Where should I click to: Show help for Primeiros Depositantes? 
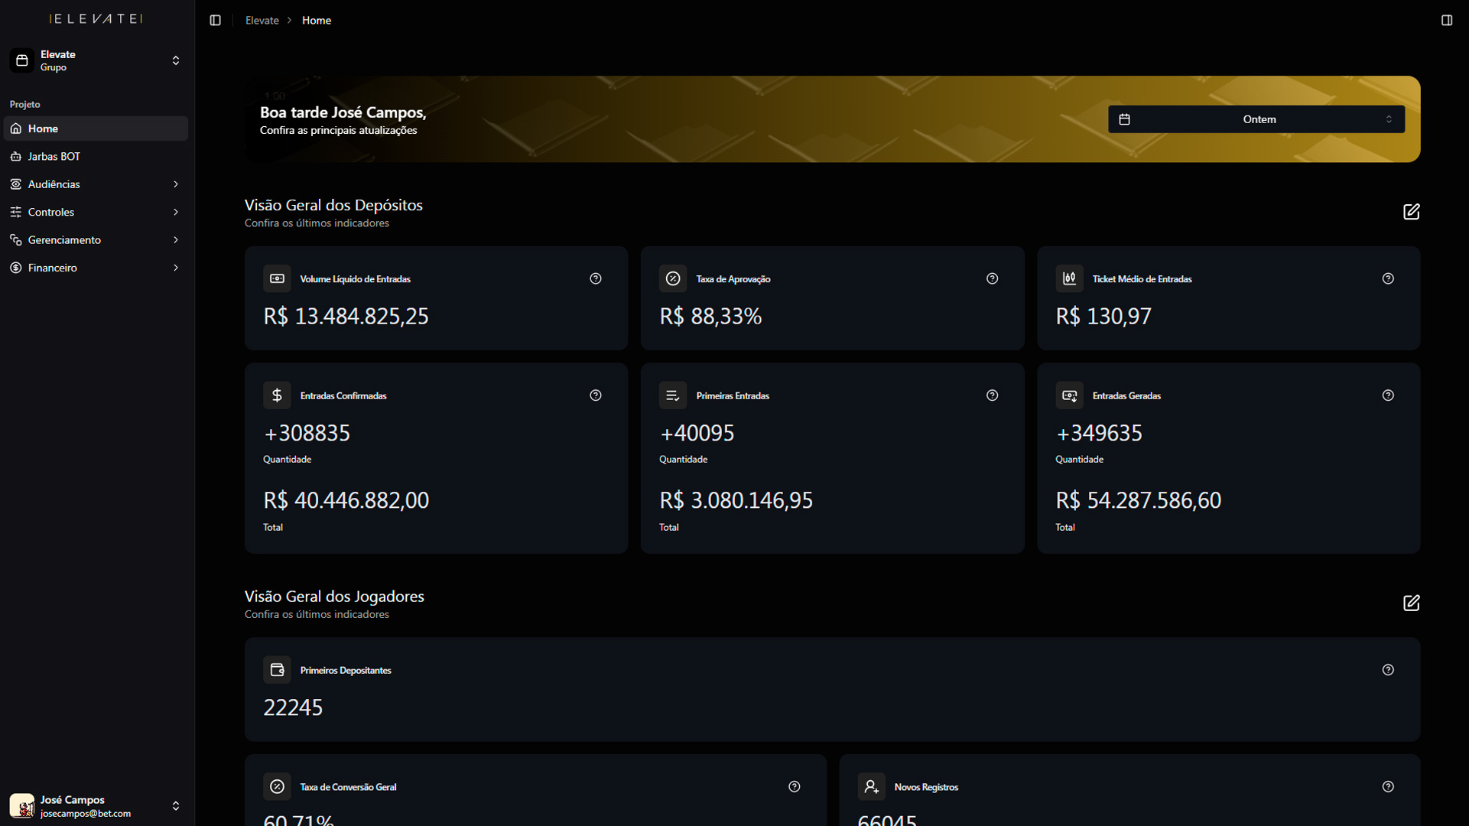click(1388, 670)
